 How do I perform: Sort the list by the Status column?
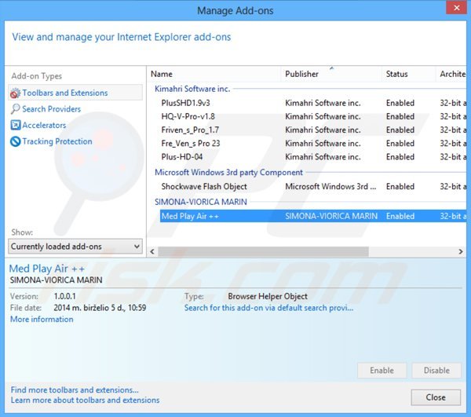pyautogui.click(x=409, y=74)
